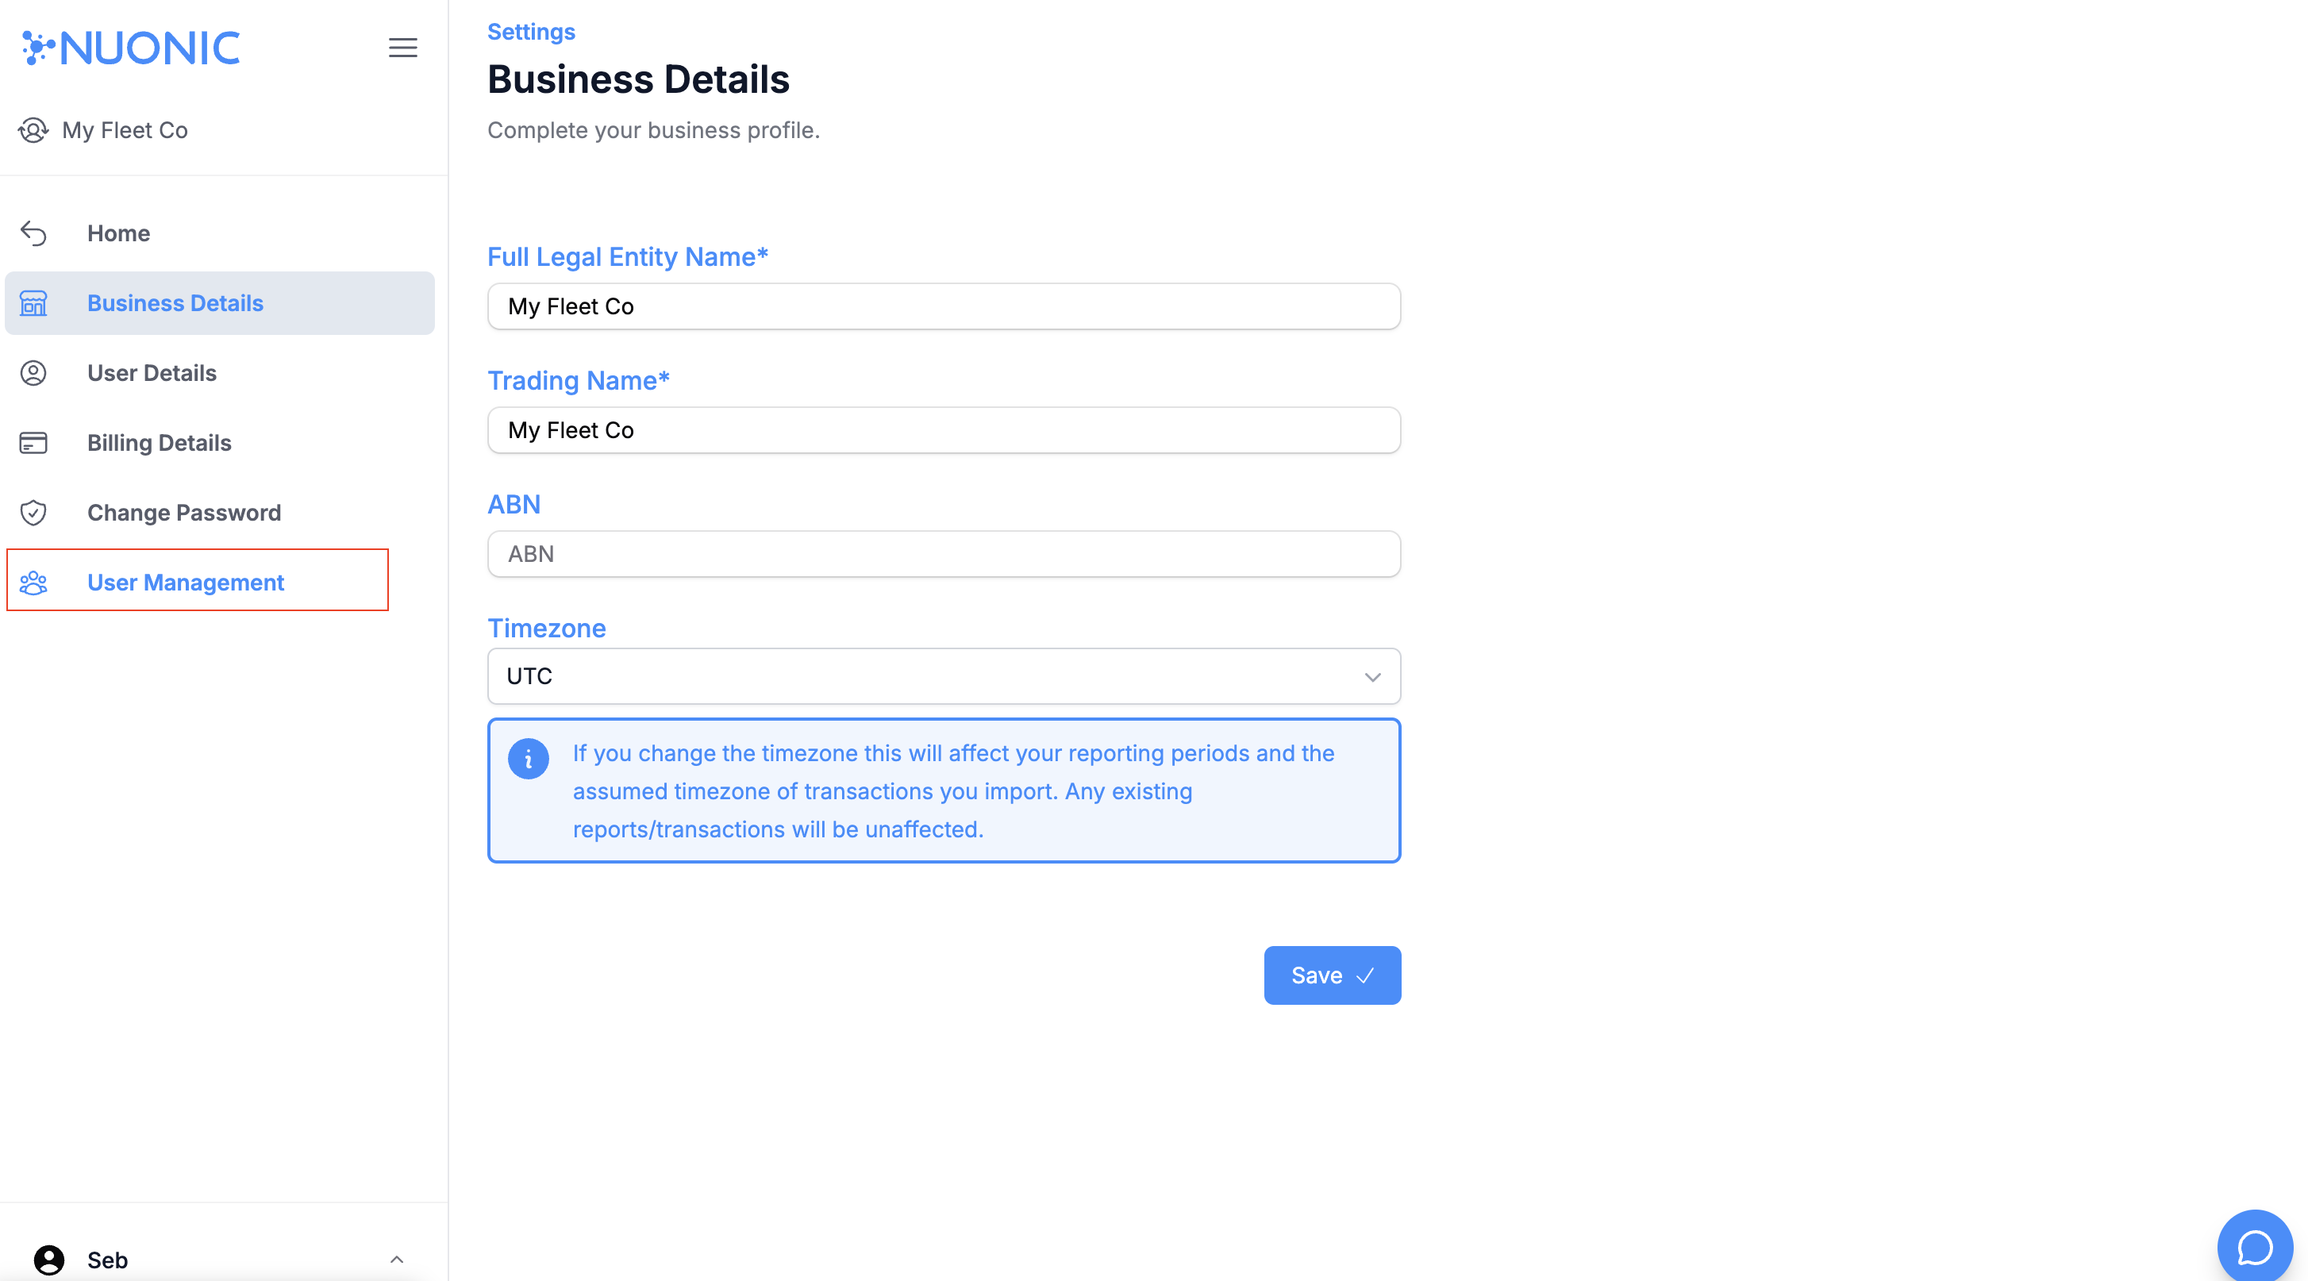Click the Seb profile avatar icon

[49, 1260]
